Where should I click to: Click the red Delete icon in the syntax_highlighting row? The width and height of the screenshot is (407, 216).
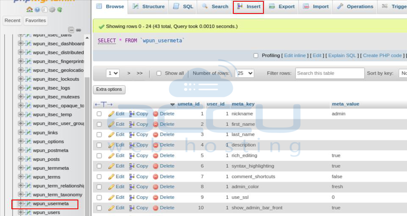point(155,166)
